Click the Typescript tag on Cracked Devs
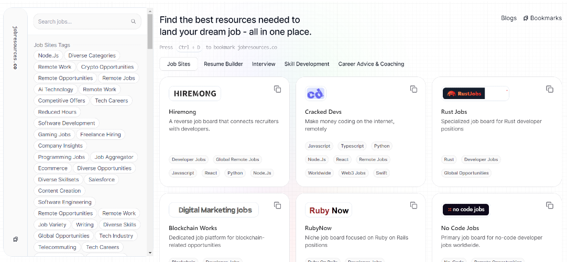The width and height of the screenshot is (567, 262). pyautogui.click(x=353, y=146)
